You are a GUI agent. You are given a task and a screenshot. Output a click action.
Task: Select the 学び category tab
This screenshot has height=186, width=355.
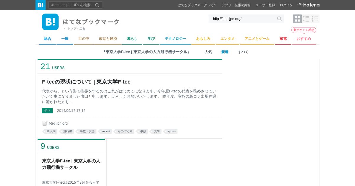click(x=151, y=39)
